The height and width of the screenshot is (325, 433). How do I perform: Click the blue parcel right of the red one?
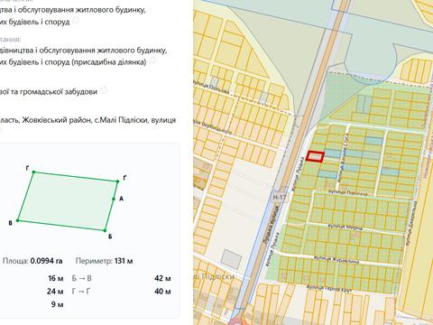[333, 153]
